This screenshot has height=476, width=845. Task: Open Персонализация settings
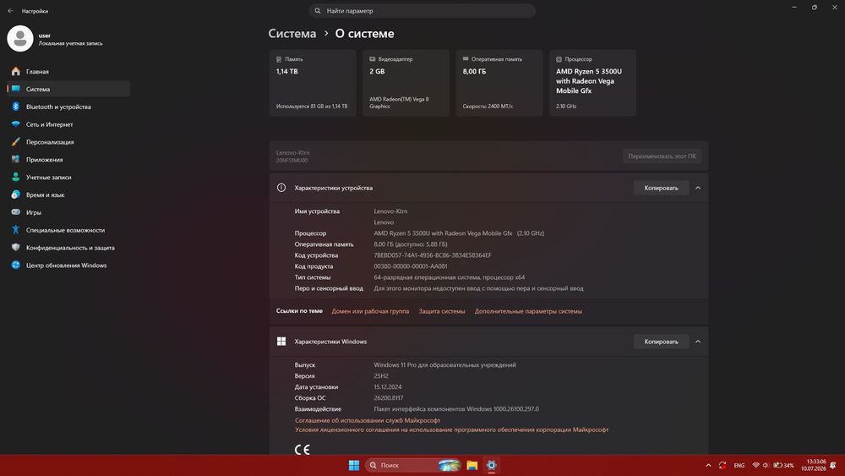tap(68, 142)
